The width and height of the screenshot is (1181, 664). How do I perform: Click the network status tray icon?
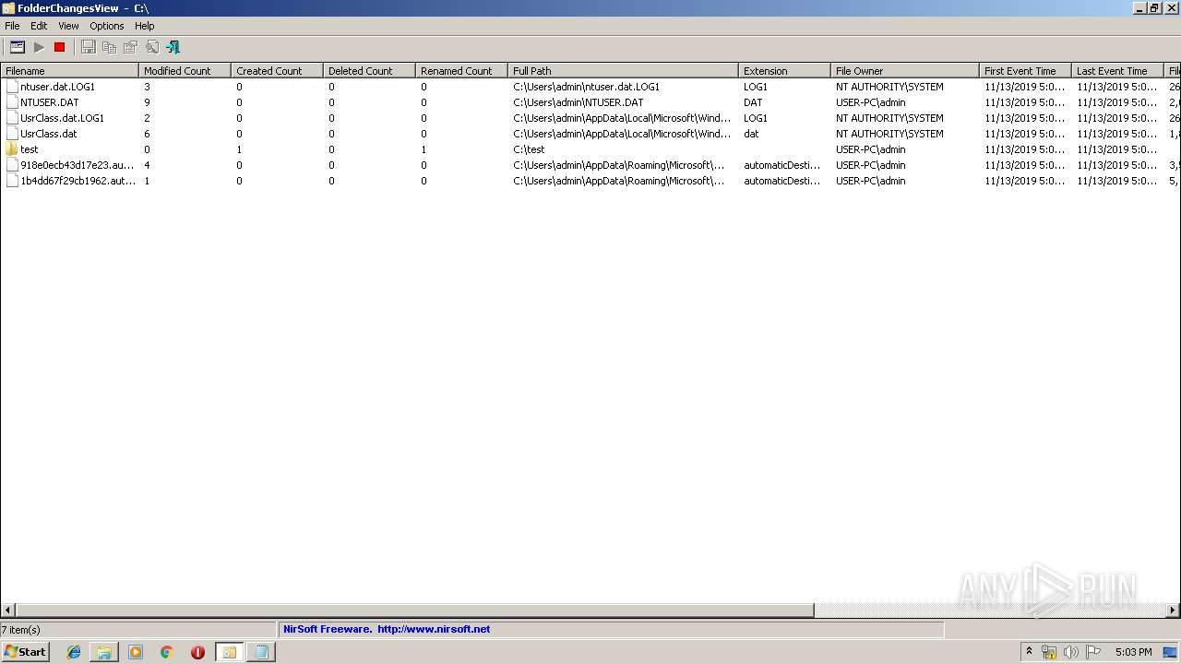1049,652
